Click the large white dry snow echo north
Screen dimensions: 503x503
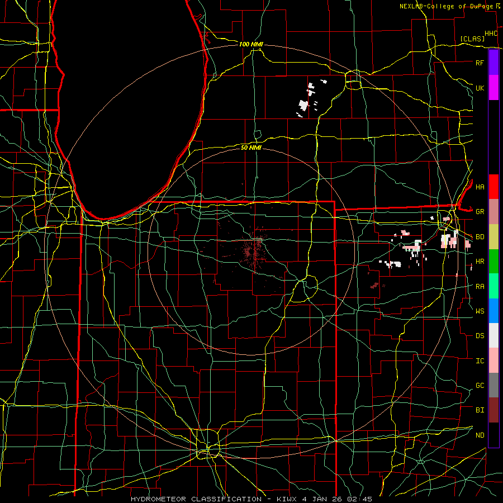click(303, 105)
